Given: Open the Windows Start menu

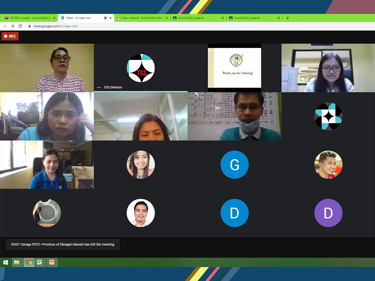Looking at the screenshot, I should pyautogui.click(x=5, y=262).
